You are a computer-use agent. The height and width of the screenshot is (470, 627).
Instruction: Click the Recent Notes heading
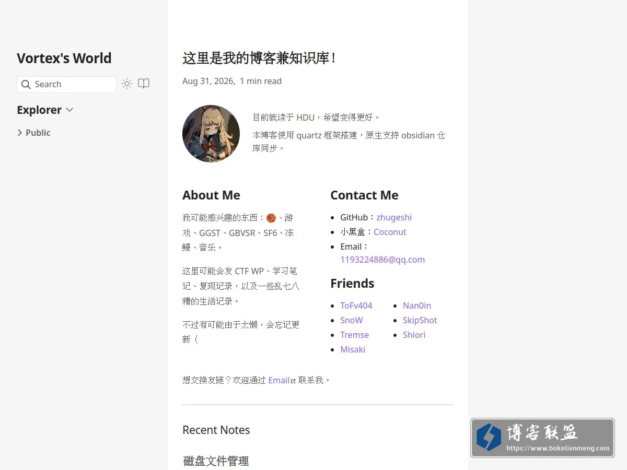pos(216,430)
